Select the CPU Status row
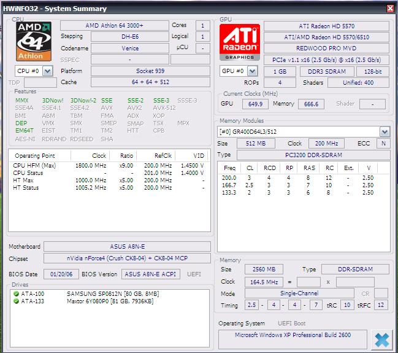Screen dimensions: 398x353 pyautogui.click(x=109, y=173)
